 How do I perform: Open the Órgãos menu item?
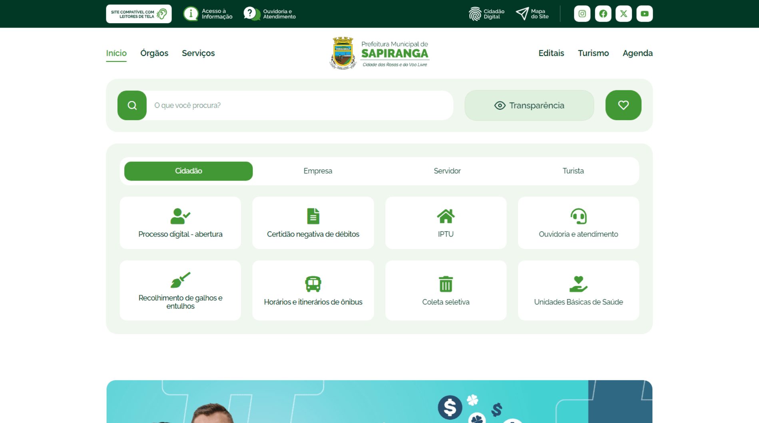tap(154, 53)
